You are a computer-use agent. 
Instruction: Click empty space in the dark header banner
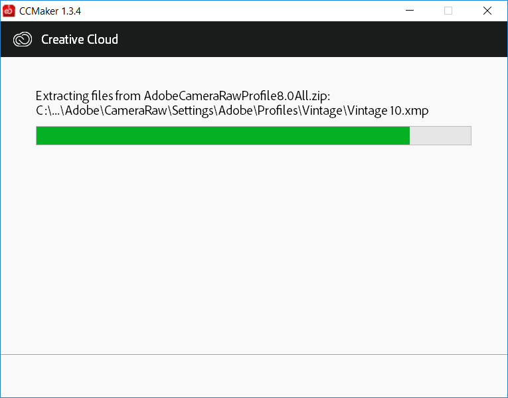(307, 39)
